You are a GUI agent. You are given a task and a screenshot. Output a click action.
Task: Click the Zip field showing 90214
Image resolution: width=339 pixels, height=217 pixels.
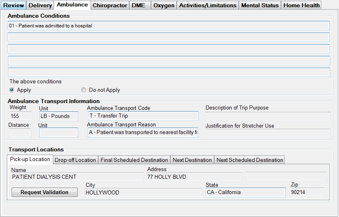click(x=306, y=192)
